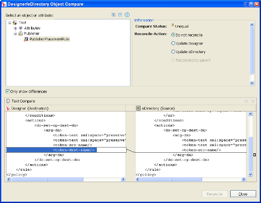Click token-src-name line in Designer pane
Screen dimensions: 261x203
(x=73, y=145)
